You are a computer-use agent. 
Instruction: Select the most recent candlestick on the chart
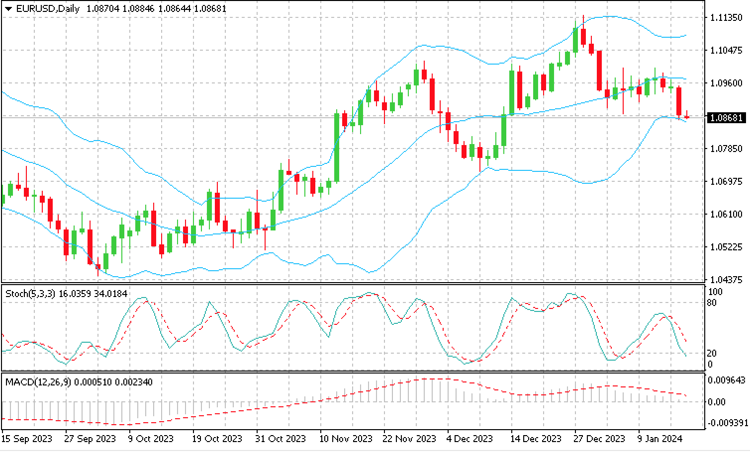[x=687, y=117]
